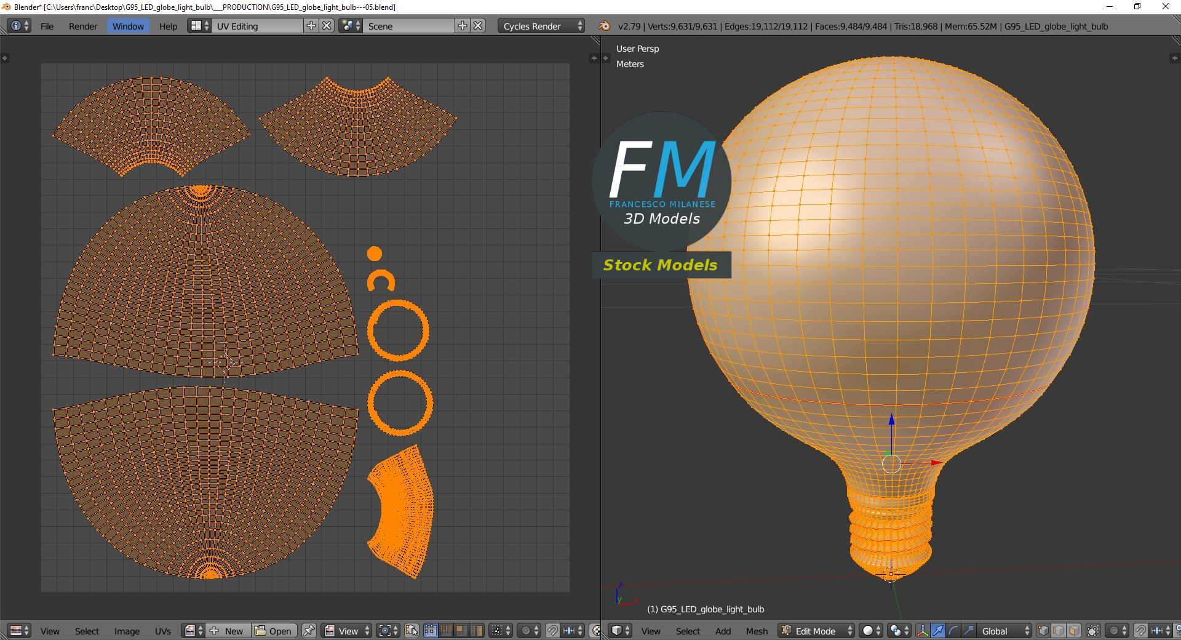Open the Add menu

click(723, 631)
